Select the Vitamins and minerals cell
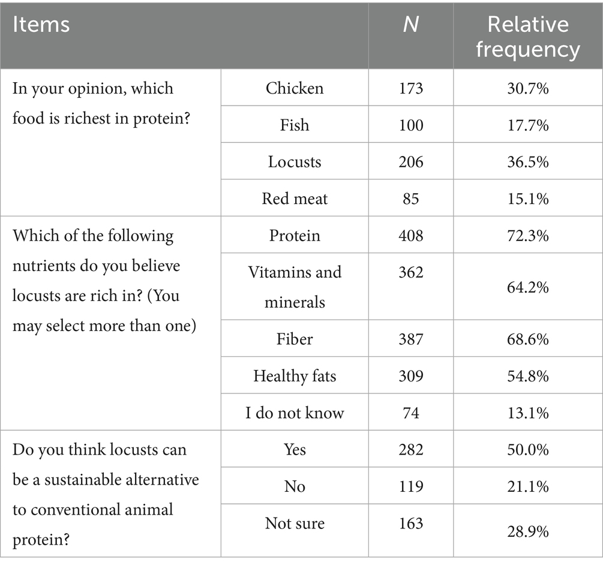 coord(295,287)
